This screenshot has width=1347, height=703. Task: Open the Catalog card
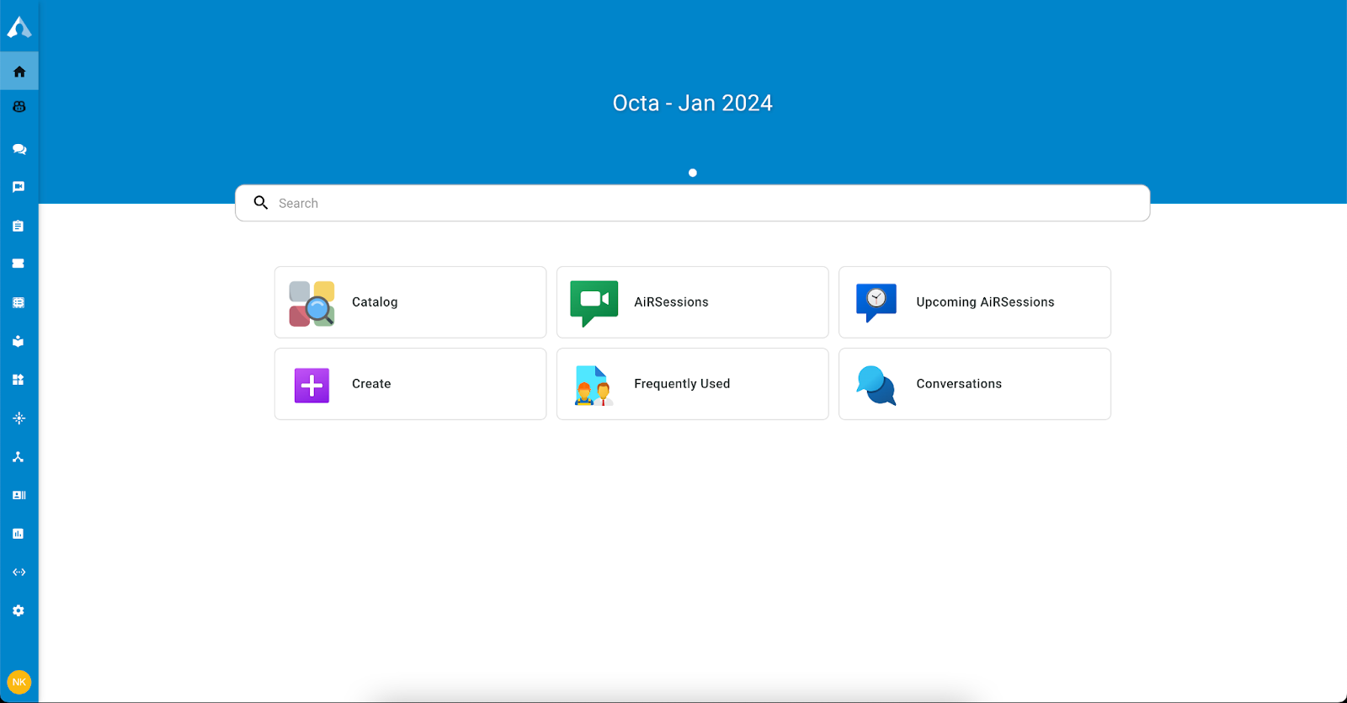(x=410, y=302)
